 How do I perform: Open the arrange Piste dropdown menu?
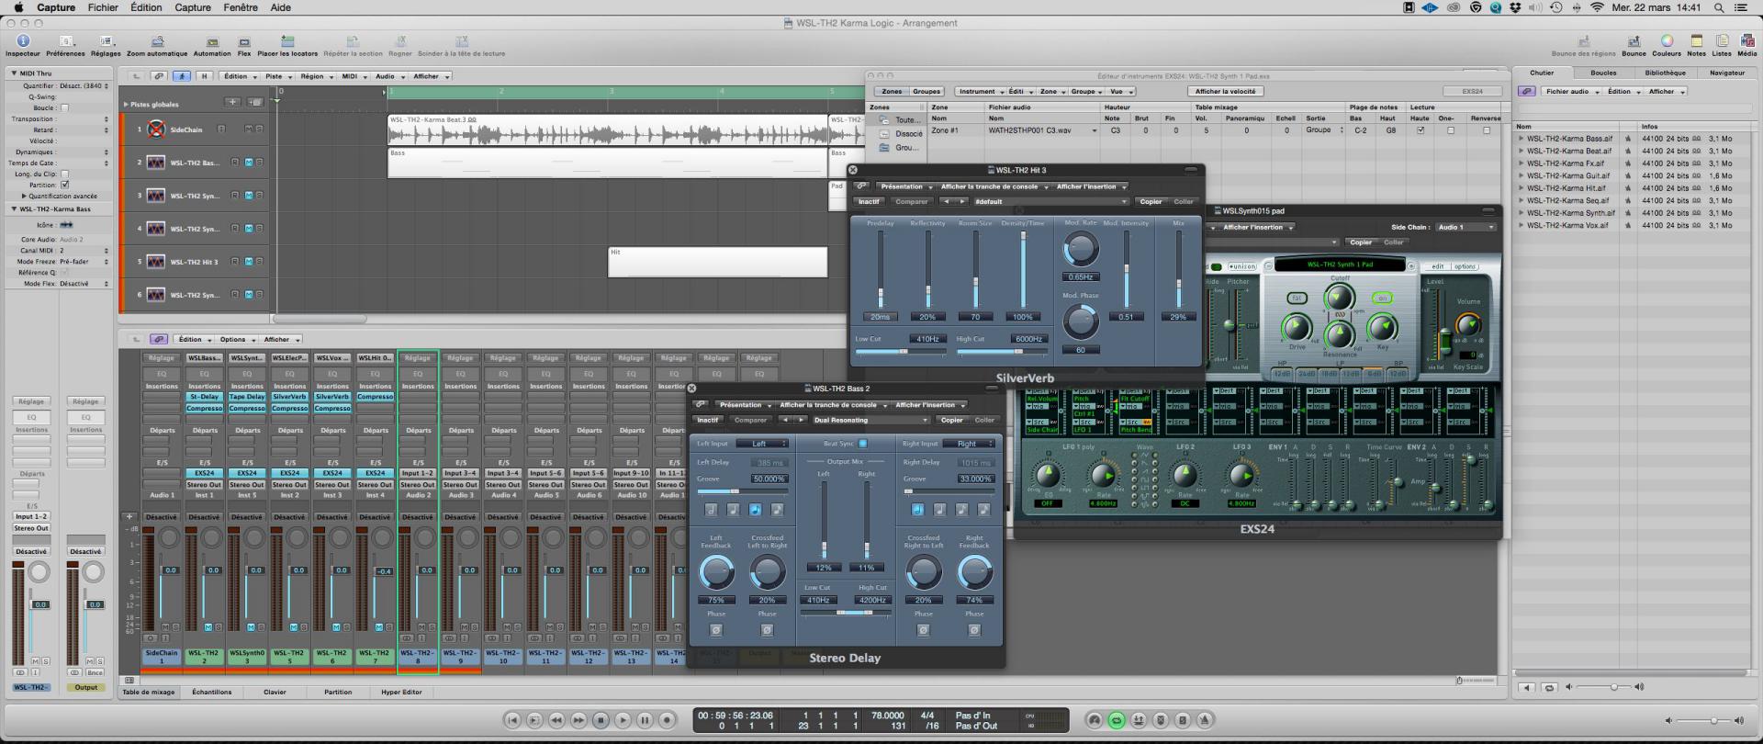click(276, 76)
